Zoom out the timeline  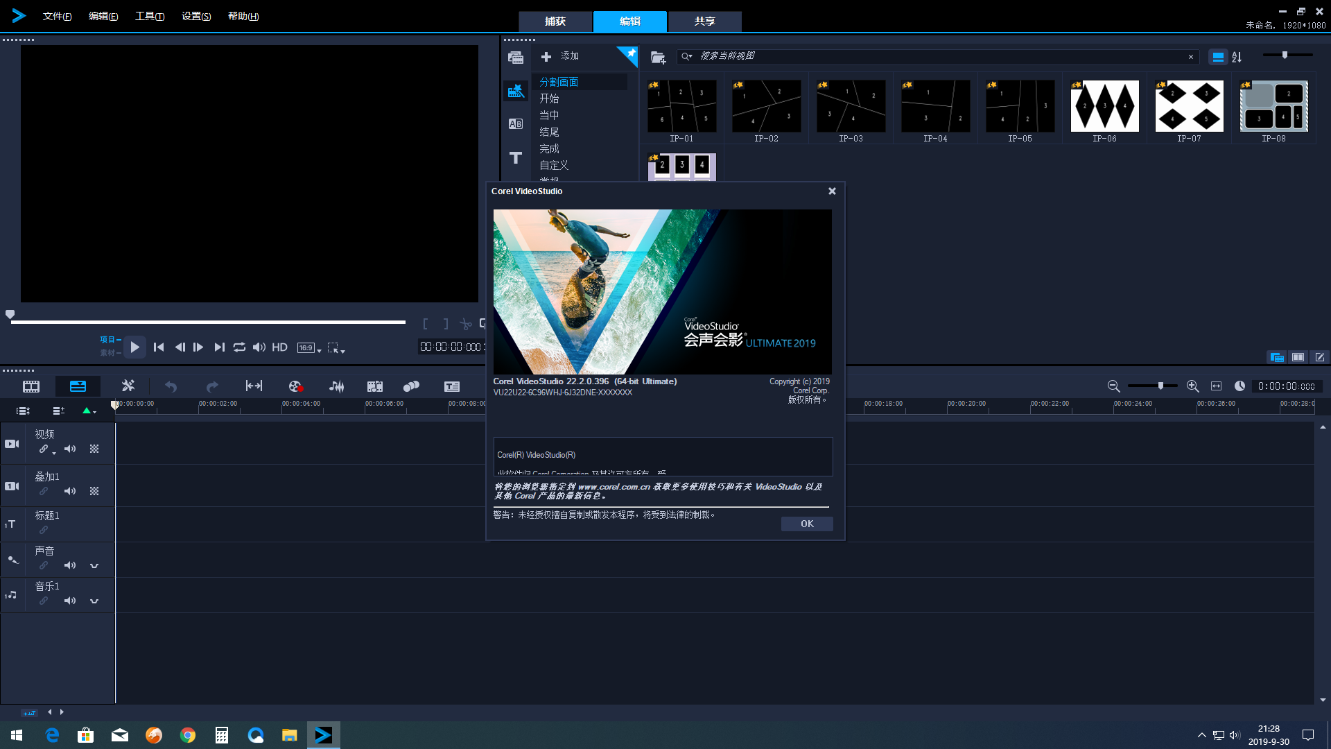click(1113, 386)
